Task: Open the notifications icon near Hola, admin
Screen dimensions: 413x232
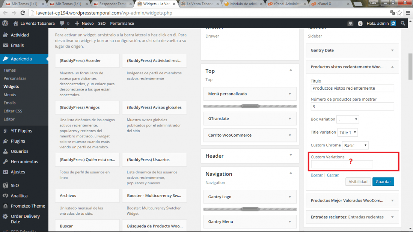Action: click(350, 23)
